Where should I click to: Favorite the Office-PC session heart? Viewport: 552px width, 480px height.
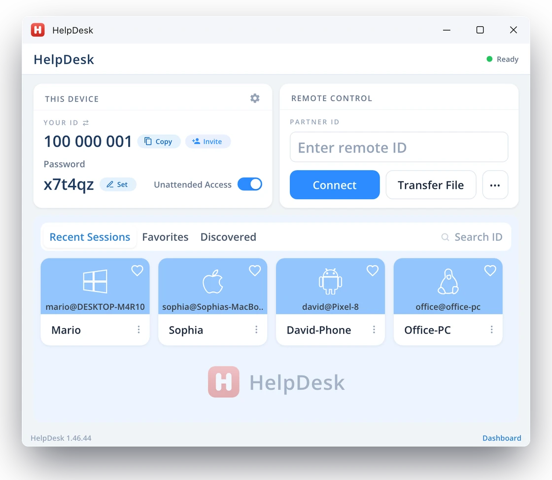tap(490, 271)
